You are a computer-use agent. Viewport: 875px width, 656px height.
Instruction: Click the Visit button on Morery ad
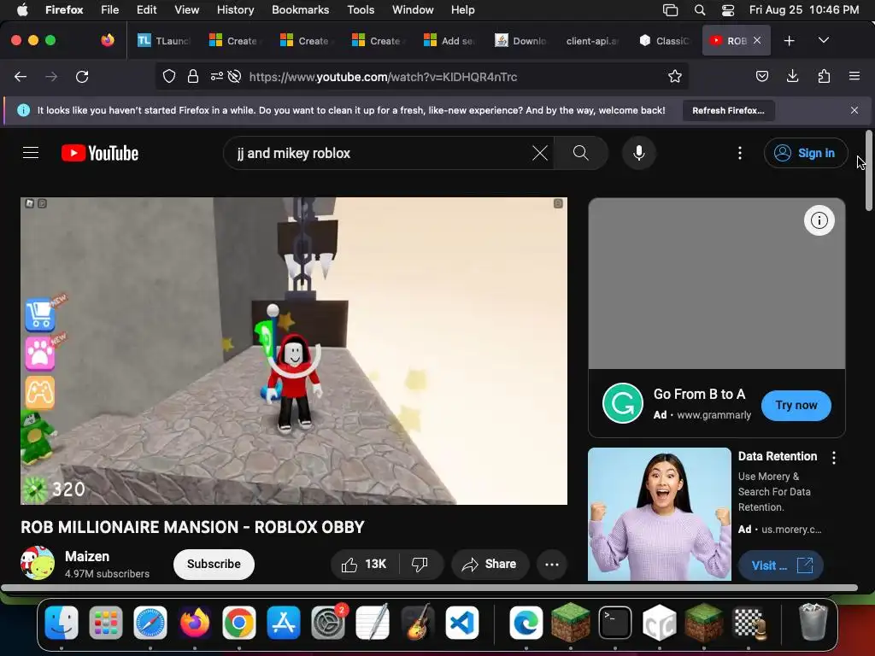[781, 565]
